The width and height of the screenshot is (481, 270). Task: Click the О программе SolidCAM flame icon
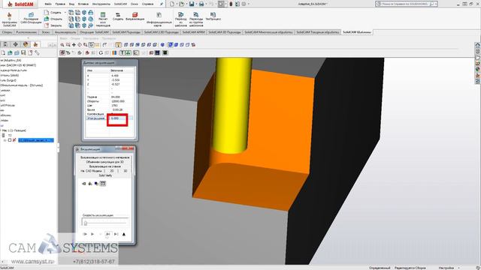(9, 15)
